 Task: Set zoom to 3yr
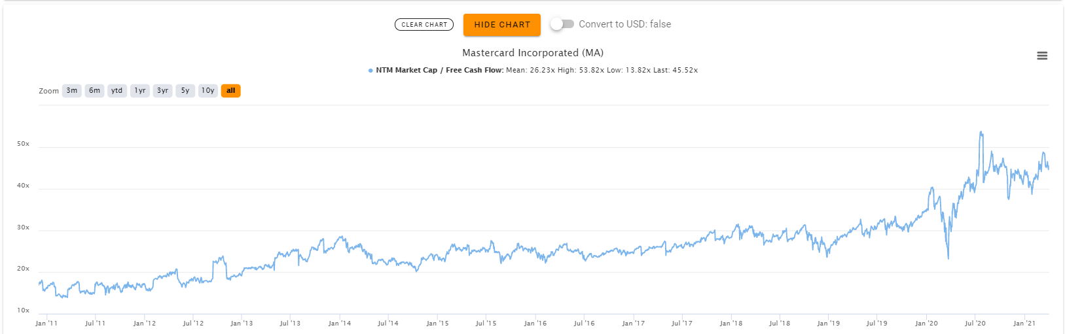pyautogui.click(x=163, y=91)
